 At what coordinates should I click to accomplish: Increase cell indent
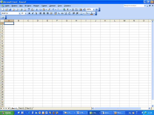77,13
